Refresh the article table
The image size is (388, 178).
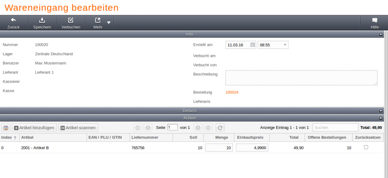[x=220, y=128]
